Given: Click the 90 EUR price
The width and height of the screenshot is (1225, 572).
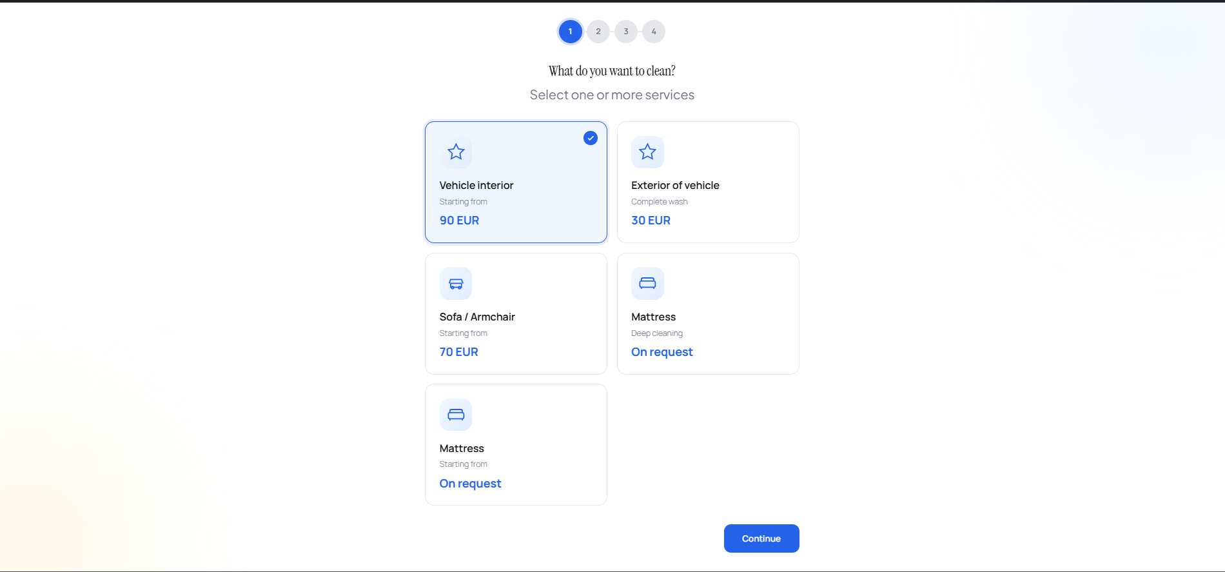Looking at the screenshot, I should point(459,221).
